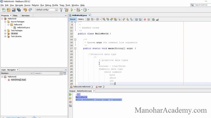Open the Profile Project dropdown arrow
The height and width of the screenshot is (118, 211).
point(88,10)
